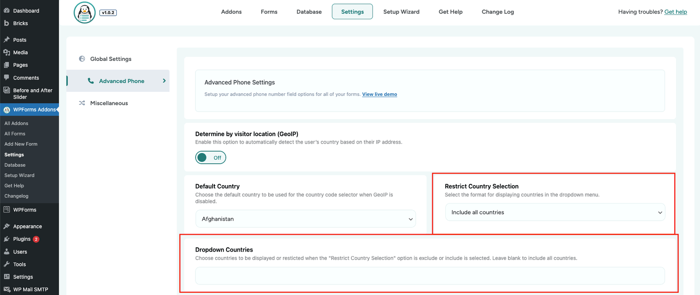Expand the Advanced Phone chevron arrow

click(x=164, y=81)
